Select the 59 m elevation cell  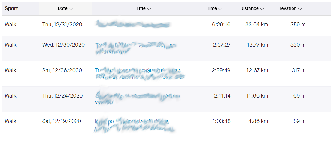(299, 121)
